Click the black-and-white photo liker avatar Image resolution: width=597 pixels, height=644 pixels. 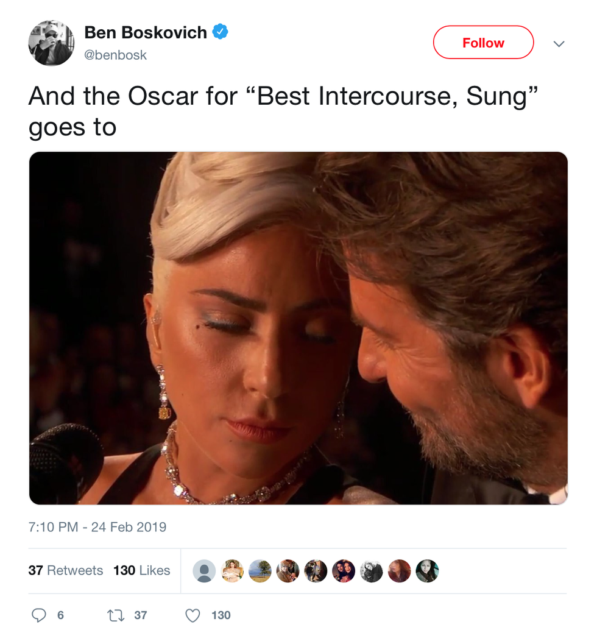(371, 571)
